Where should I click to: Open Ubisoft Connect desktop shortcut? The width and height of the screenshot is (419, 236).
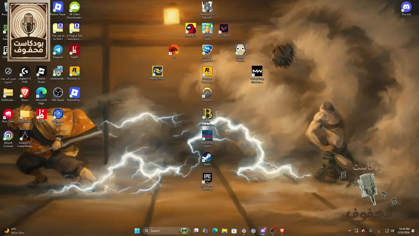click(x=8, y=139)
